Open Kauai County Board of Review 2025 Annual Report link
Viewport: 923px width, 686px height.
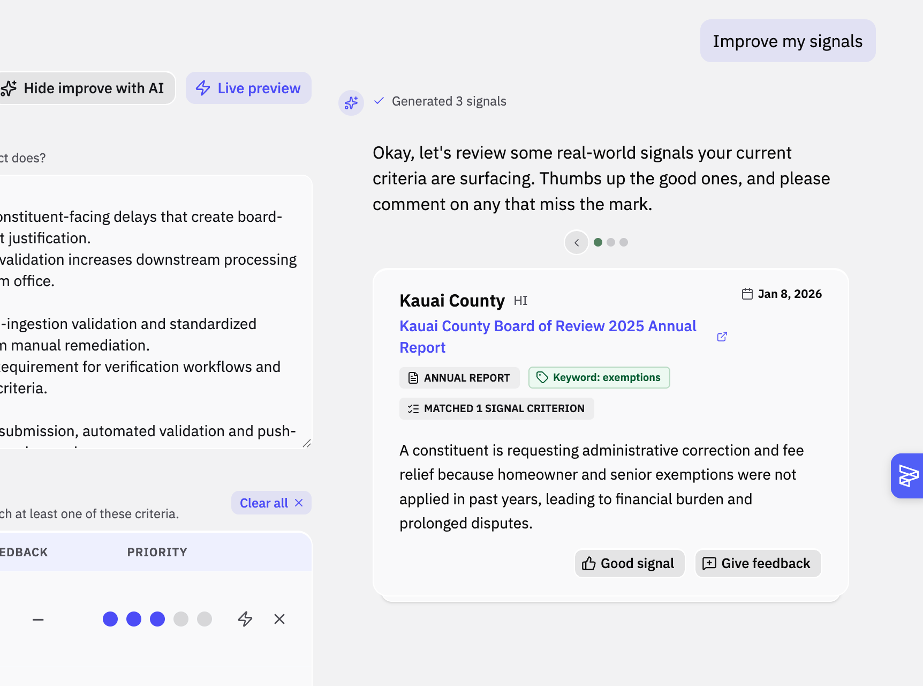[x=548, y=337]
